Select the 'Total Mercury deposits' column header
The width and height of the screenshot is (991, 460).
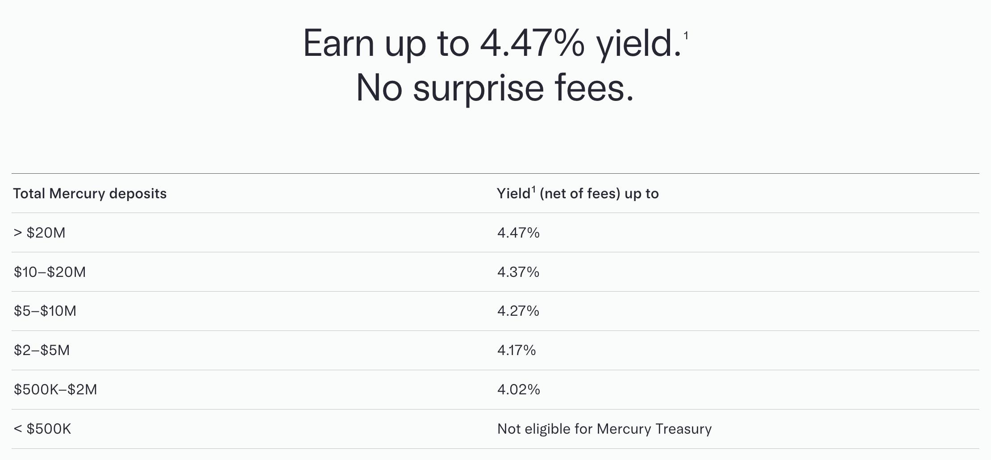point(90,193)
